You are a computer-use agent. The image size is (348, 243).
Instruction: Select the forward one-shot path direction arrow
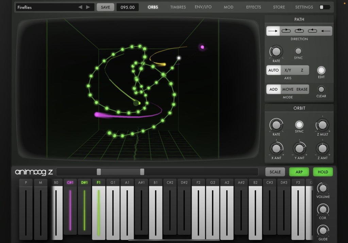[x=273, y=31]
